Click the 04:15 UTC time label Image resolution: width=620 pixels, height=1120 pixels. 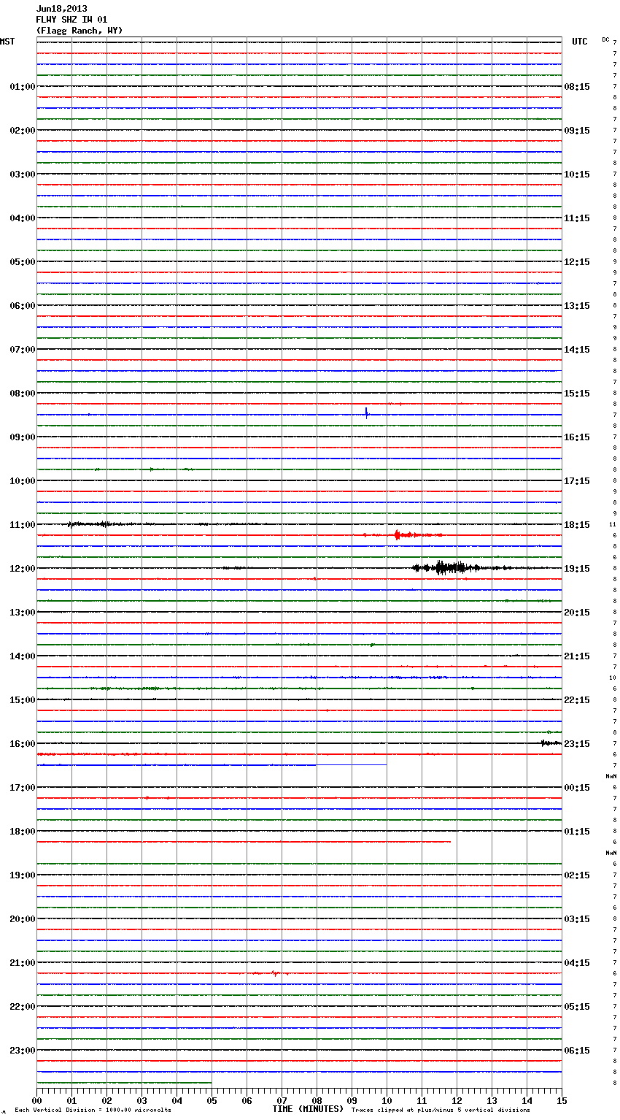tap(577, 963)
